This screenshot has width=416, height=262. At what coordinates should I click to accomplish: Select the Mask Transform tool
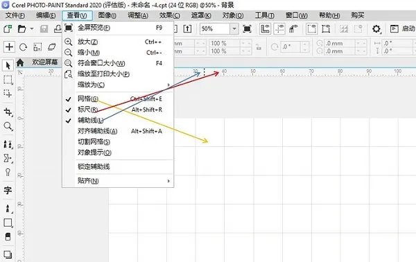pos(8,94)
